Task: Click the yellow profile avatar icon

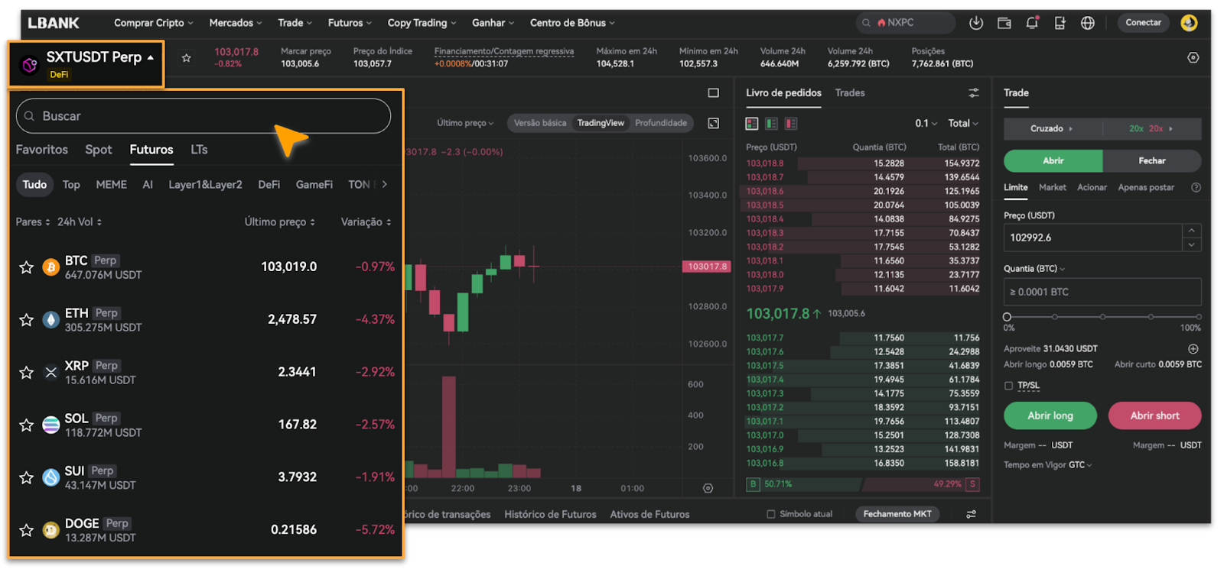Action: pyautogui.click(x=1188, y=23)
